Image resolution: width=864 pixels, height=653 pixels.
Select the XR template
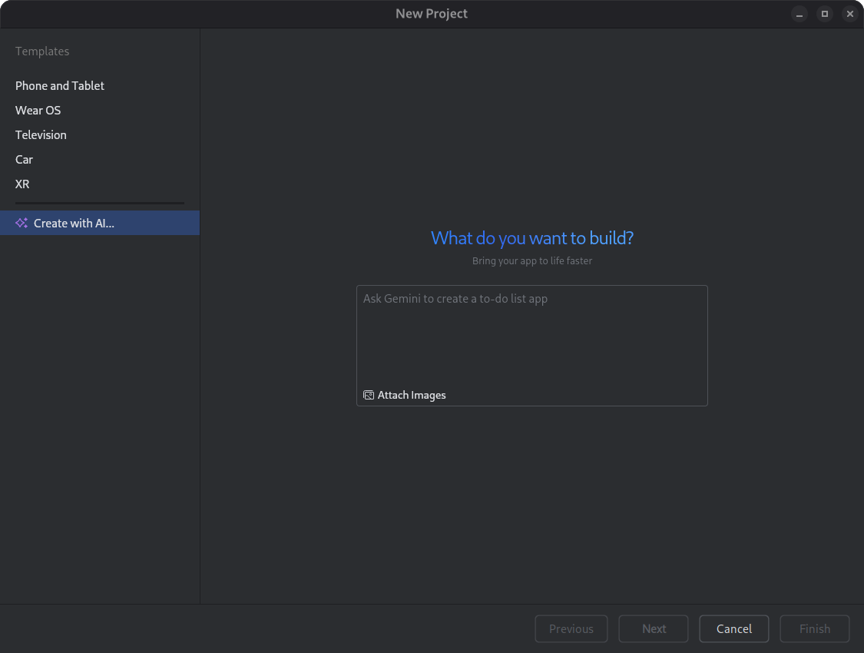22,184
